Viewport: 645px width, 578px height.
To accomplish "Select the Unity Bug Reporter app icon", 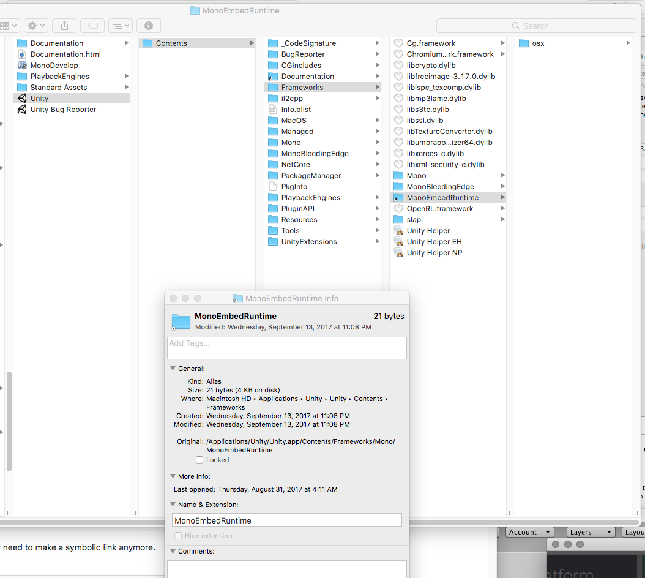I will [x=22, y=110].
